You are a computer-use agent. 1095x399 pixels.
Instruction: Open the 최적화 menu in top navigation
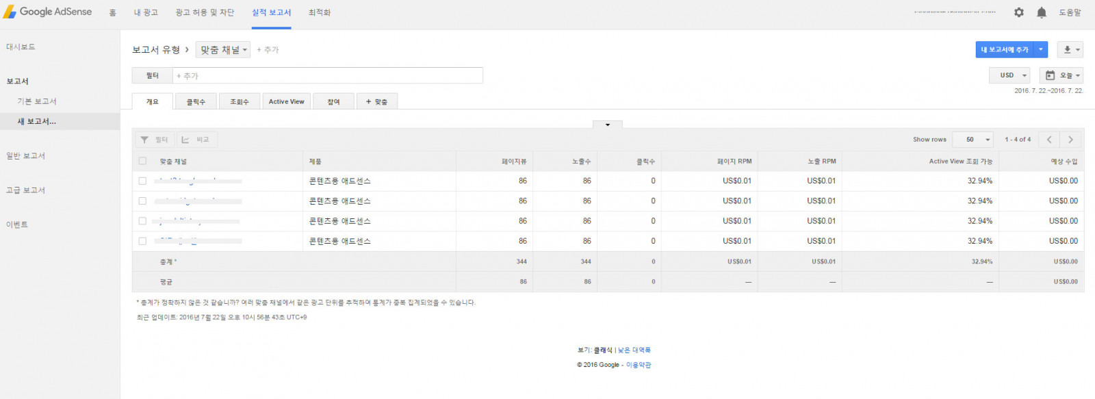click(x=319, y=12)
